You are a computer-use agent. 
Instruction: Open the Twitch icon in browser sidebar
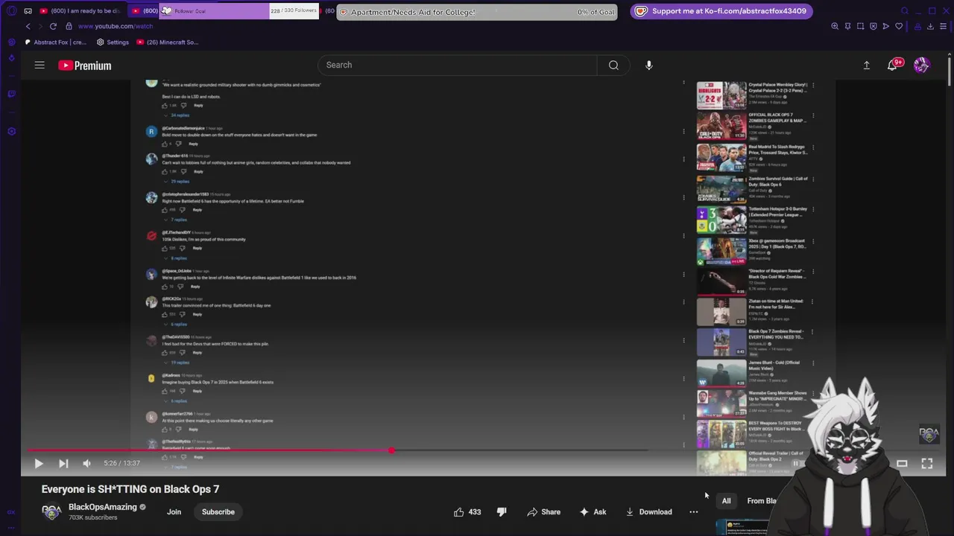(11, 94)
